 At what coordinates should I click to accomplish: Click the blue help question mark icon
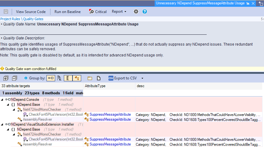[x=144, y=12]
